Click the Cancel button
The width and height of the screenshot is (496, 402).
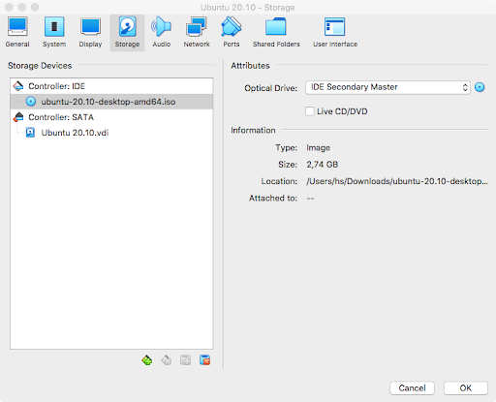[412, 387]
